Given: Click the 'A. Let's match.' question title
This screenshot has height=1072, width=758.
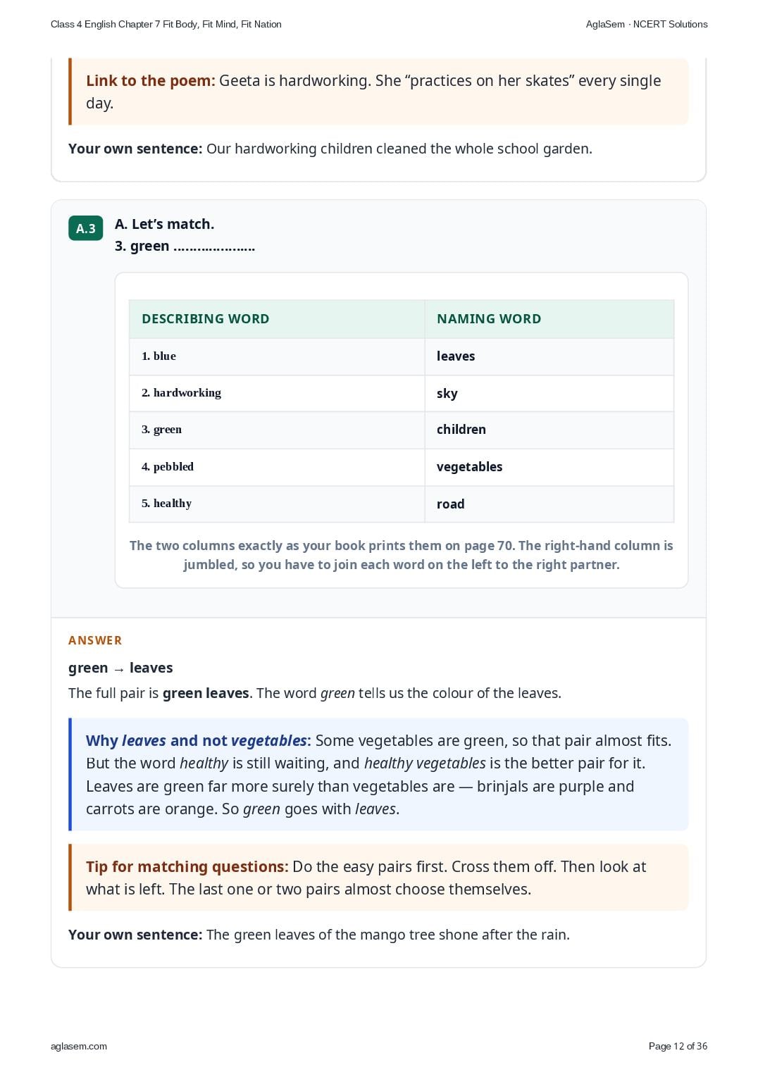Looking at the screenshot, I should point(164,224).
